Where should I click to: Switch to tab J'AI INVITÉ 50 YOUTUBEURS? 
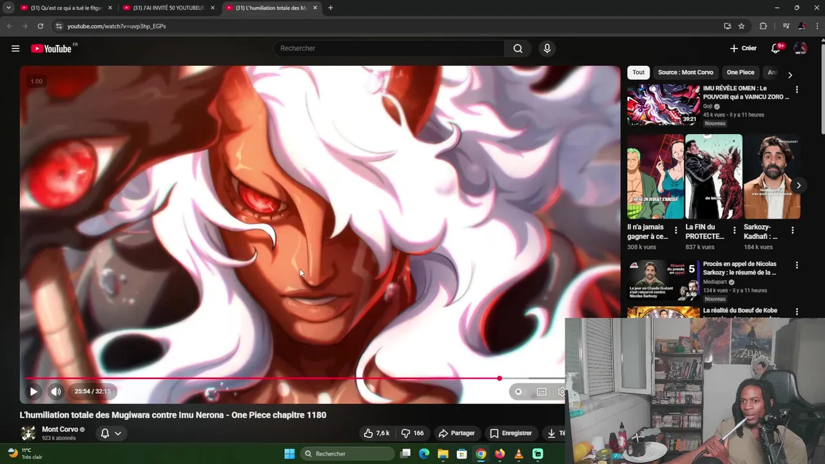(x=168, y=8)
